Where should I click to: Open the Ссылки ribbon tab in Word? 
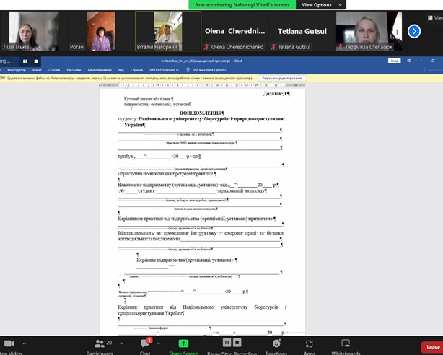[x=54, y=70]
